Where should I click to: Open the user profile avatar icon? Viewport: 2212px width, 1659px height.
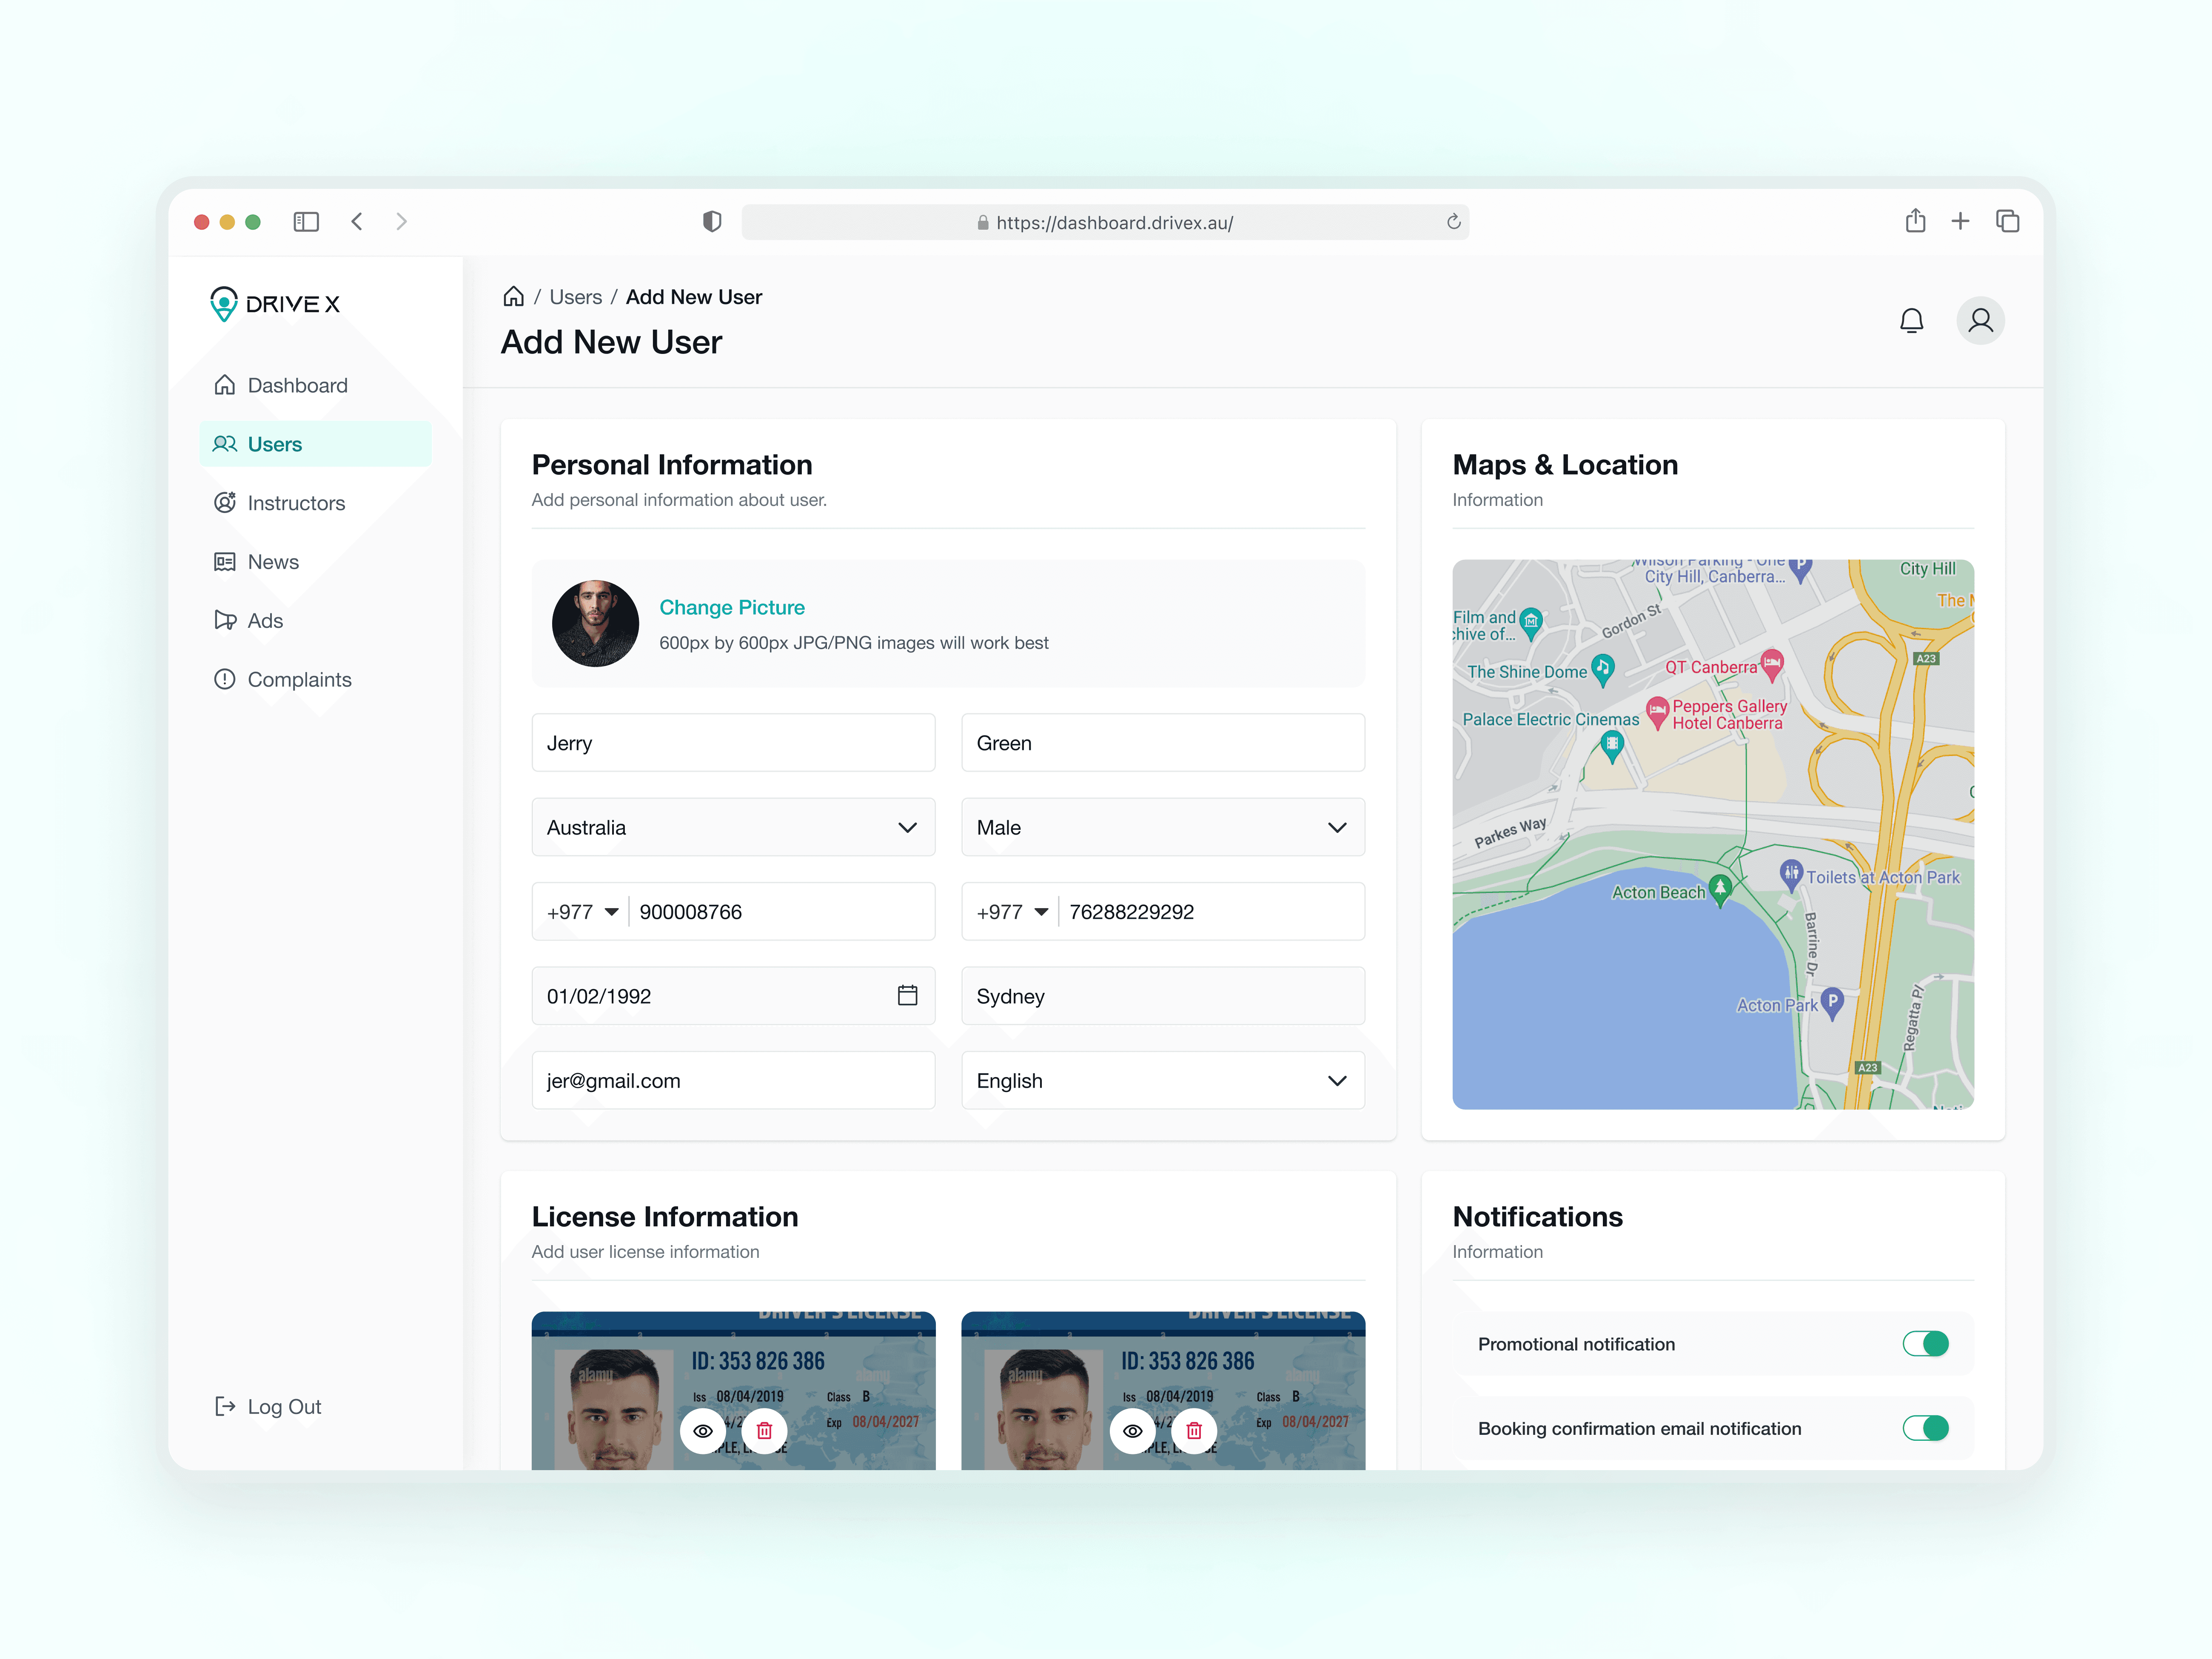click(x=1980, y=321)
